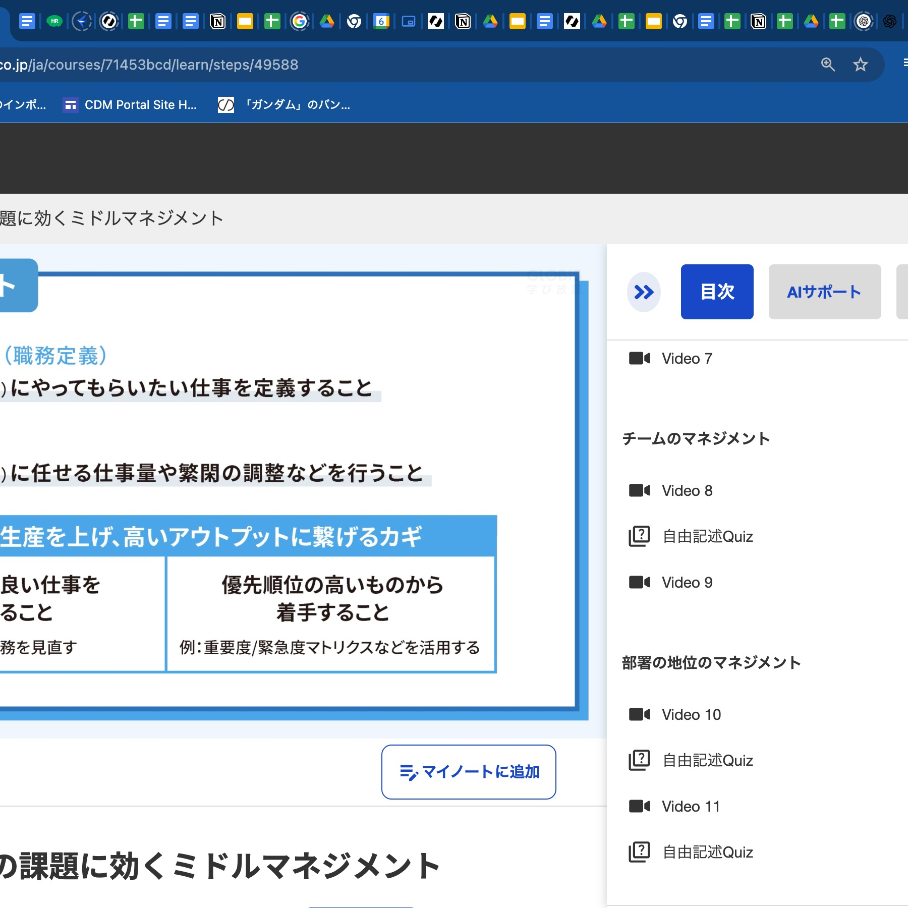Click the Video 8 camera icon
908x908 pixels.
coord(639,490)
